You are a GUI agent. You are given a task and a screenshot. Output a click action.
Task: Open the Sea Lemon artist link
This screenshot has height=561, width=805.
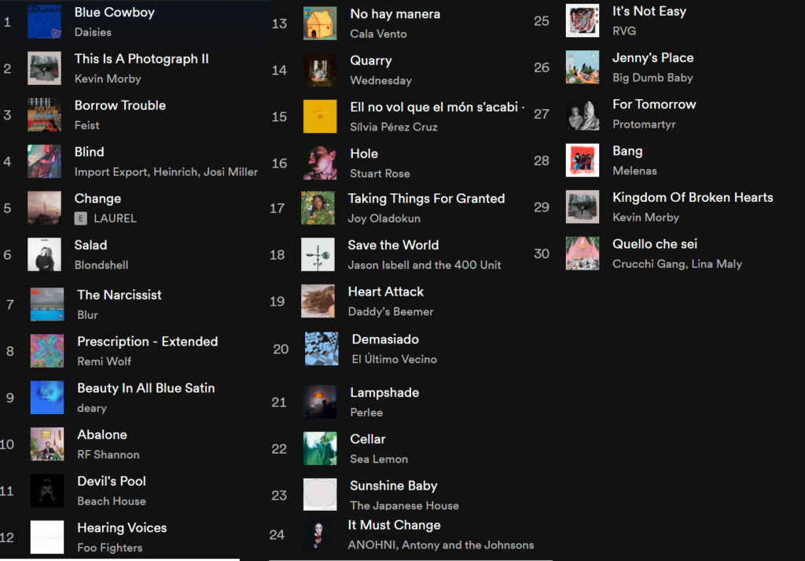click(379, 460)
